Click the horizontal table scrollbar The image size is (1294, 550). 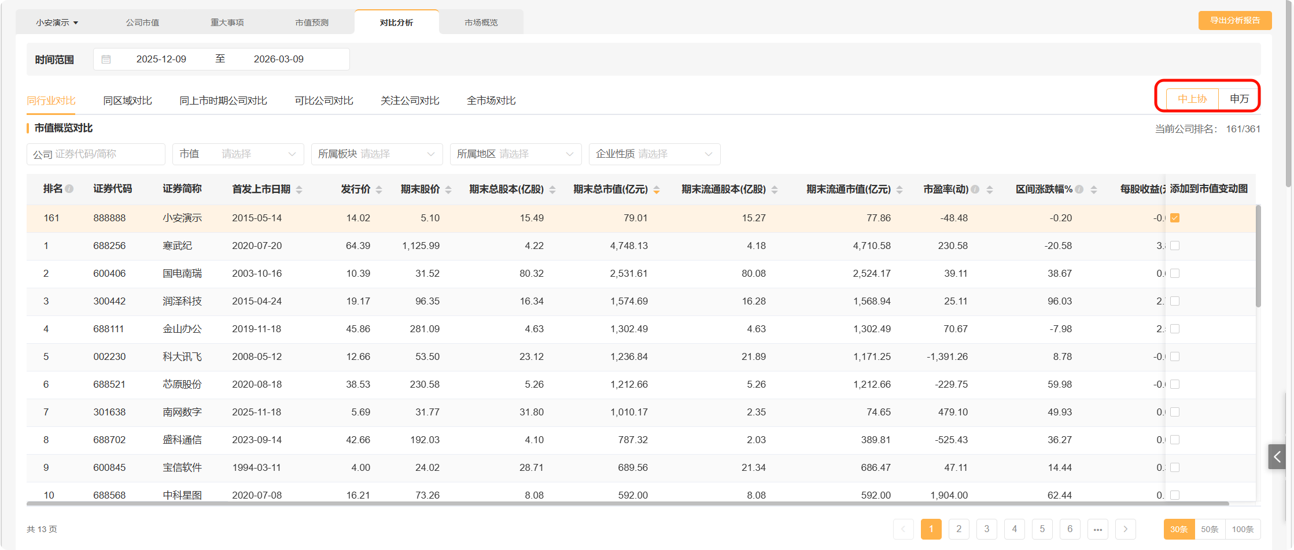(x=628, y=504)
